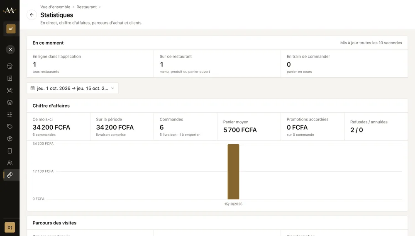Viewport: 415px width, 236px height.
Task: Open the mobile phone icon in sidebar
Action: (10, 151)
